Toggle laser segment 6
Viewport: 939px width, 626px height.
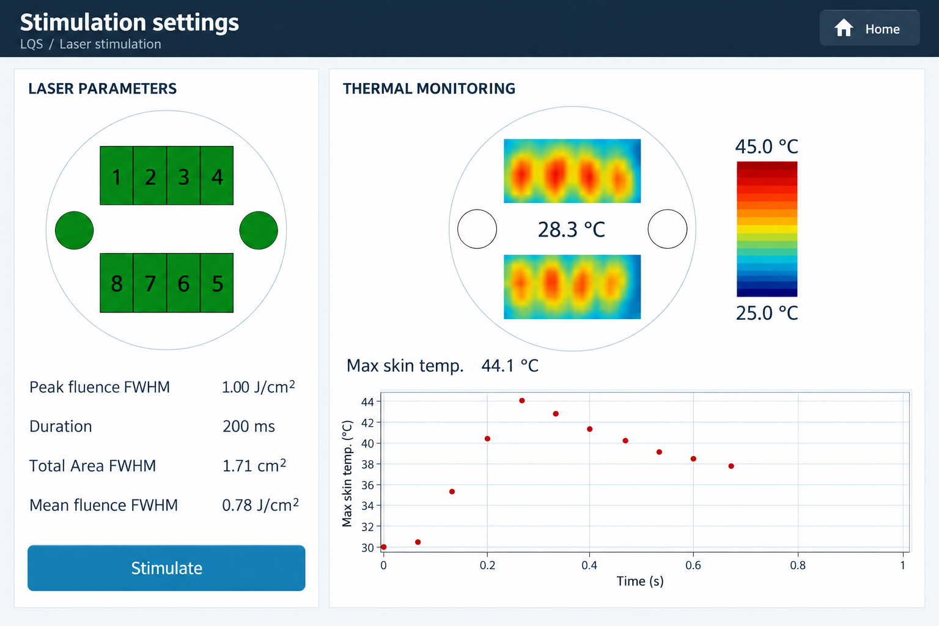click(183, 283)
